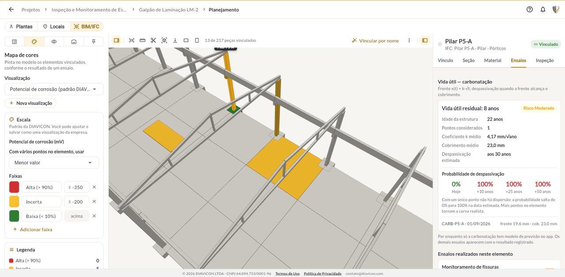Screen dimensions: 565x277
Task: Edit the ≤ -200 threshold field
Action: click(77, 201)
